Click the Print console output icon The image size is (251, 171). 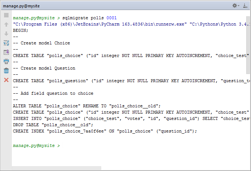(x=6, y=61)
